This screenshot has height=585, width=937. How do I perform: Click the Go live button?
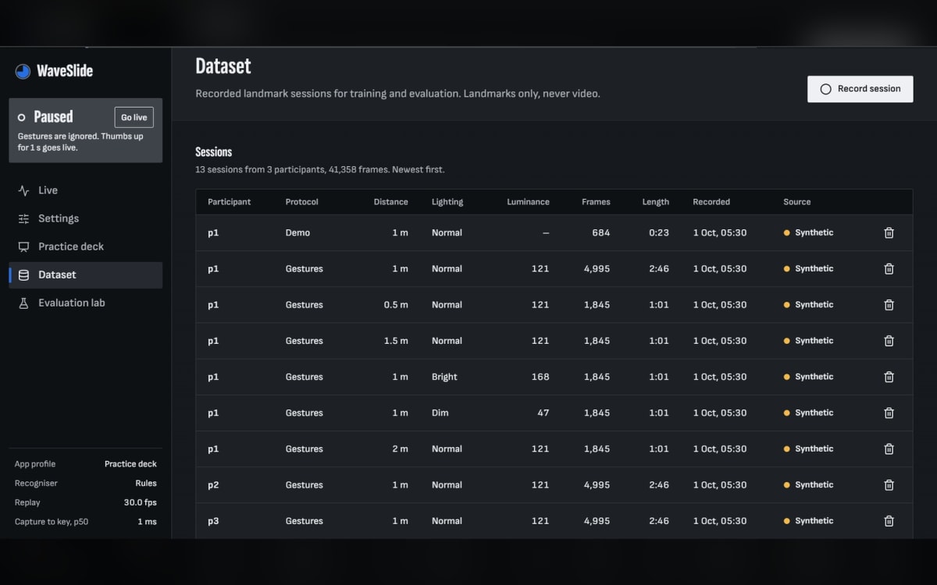pyautogui.click(x=134, y=117)
